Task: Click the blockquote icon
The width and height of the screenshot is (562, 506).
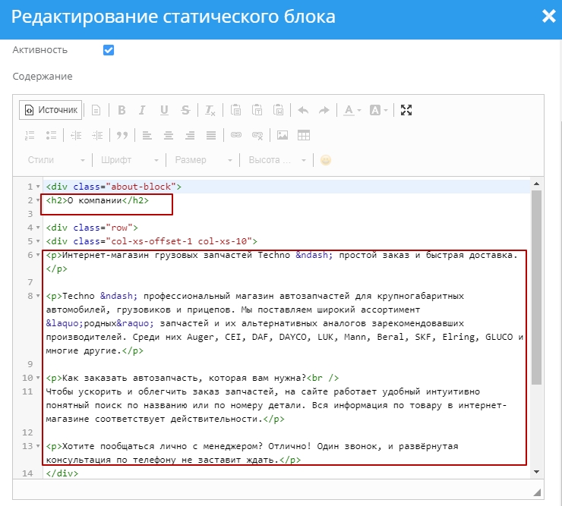Action: [x=120, y=135]
